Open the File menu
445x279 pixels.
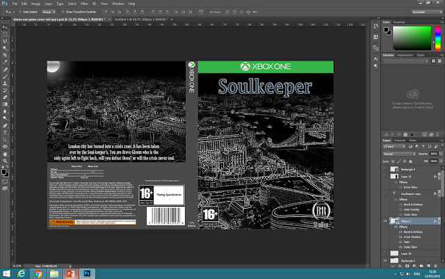click(x=15, y=3)
